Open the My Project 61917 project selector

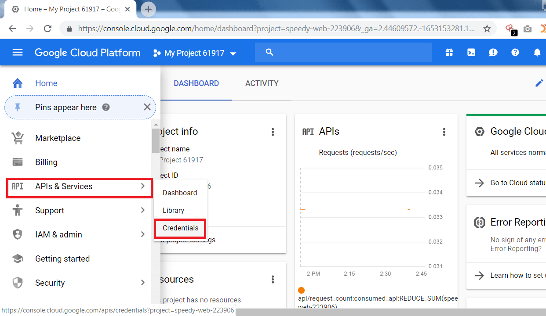pos(194,53)
